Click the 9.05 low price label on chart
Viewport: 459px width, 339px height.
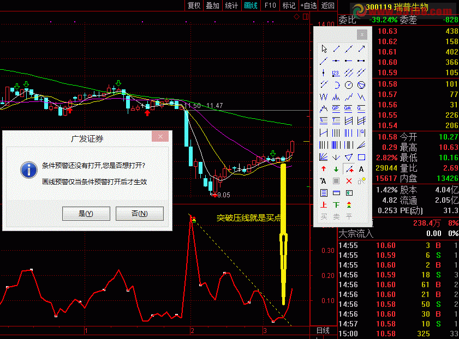224,195
